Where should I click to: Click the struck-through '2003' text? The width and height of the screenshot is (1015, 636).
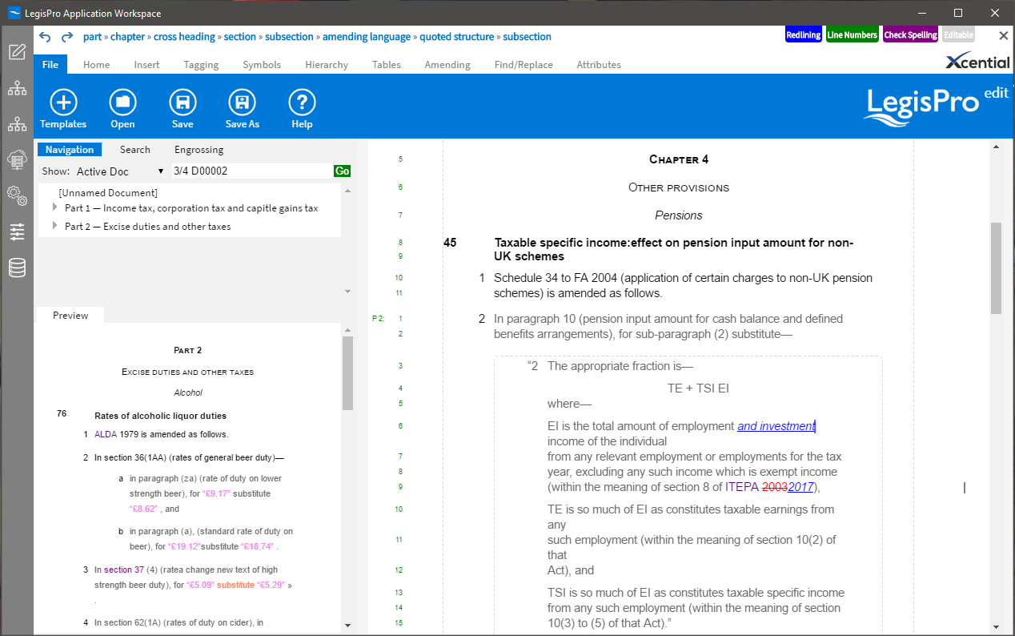point(776,487)
